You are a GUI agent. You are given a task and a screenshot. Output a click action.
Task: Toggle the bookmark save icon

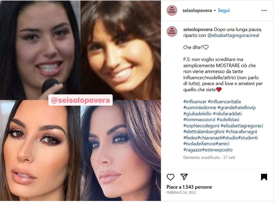(264, 177)
